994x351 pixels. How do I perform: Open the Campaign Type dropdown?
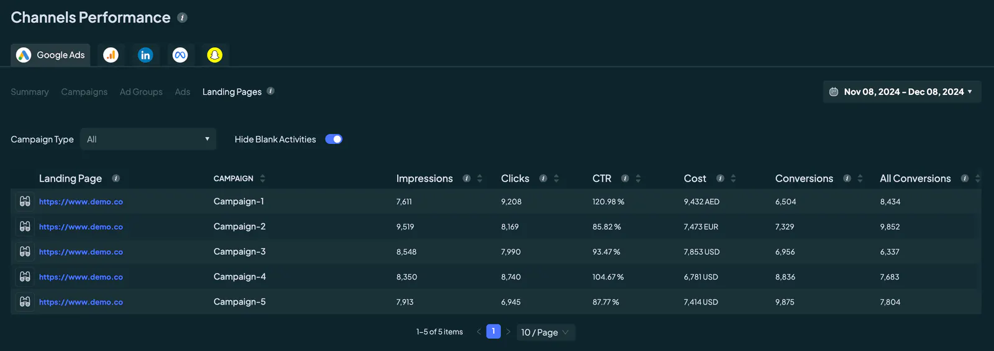(148, 139)
